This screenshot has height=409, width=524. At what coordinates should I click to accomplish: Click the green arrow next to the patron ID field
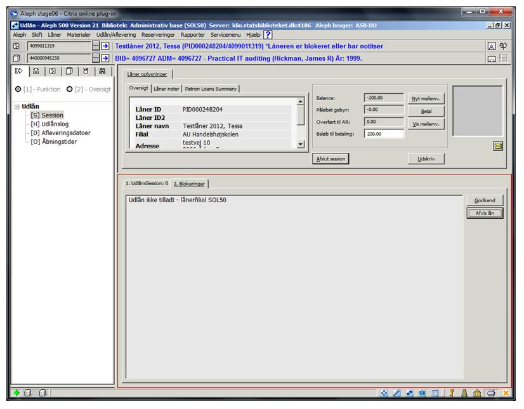105,46
